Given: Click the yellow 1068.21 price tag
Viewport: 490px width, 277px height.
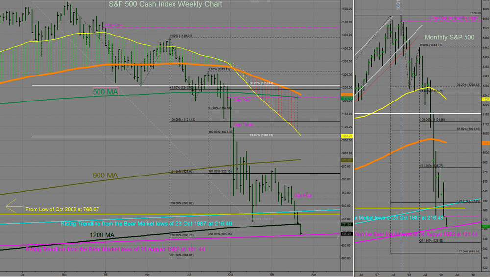Looking at the screenshot, I should pos(346,136).
